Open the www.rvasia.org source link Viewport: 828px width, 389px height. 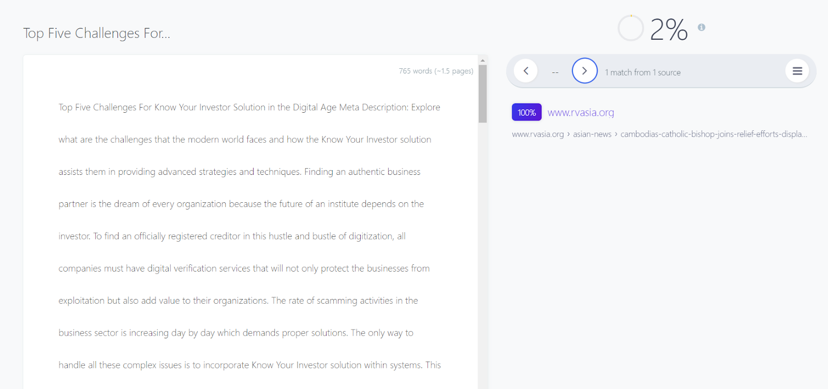(581, 112)
